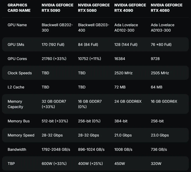Click the NVIDIA GeForce RTX 5090 column header
Viewport: 191px width, 172px height.
(57, 8)
